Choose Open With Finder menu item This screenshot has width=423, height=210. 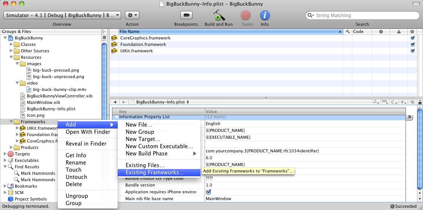88,132
